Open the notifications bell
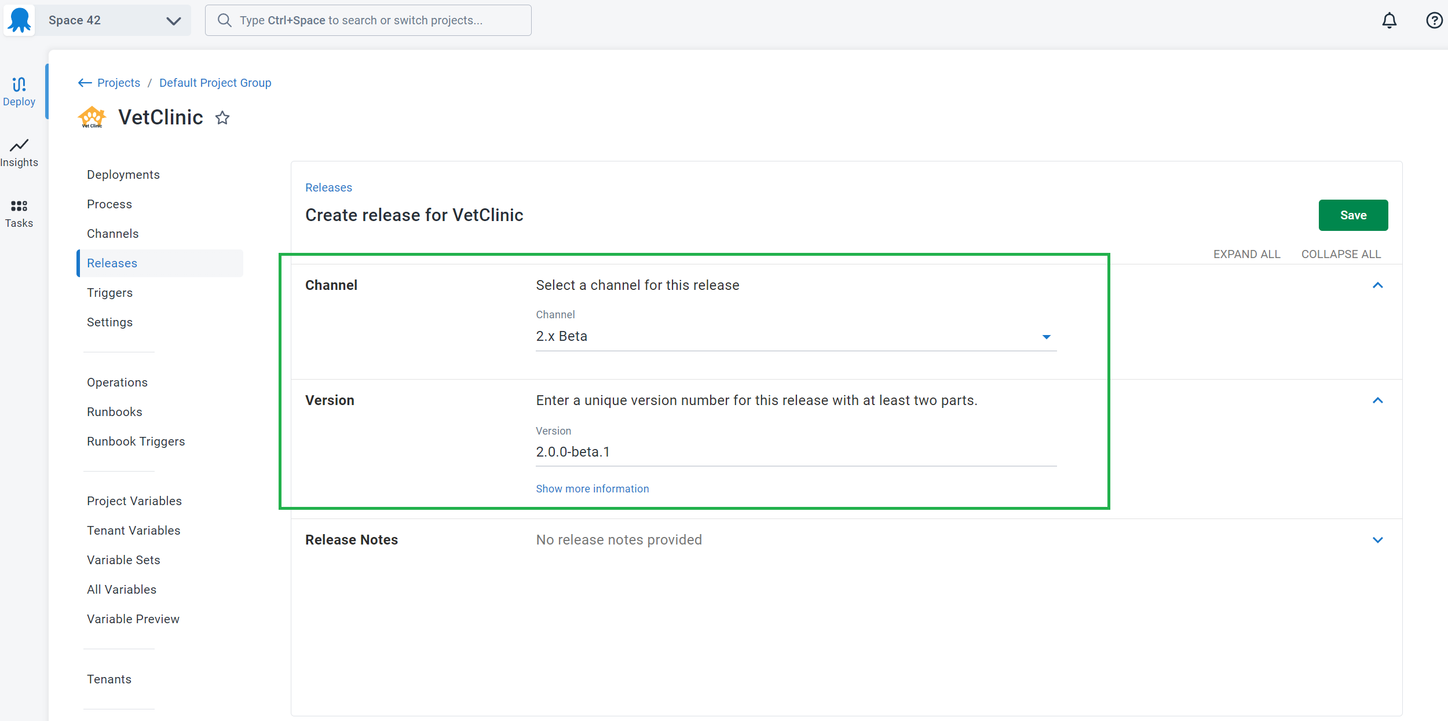 [1389, 20]
